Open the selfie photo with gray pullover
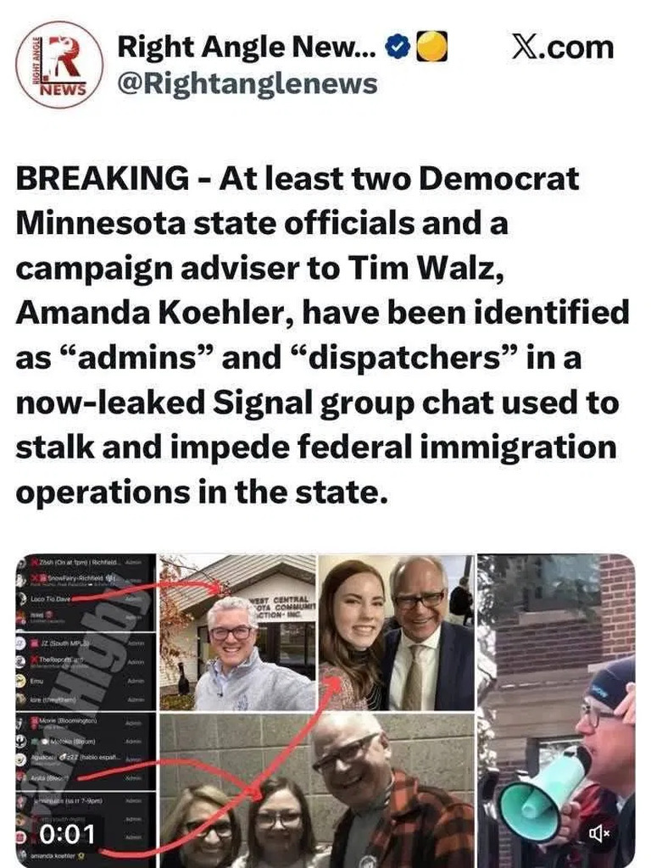Image resolution: width=651 pixels, height=868 pixels. (237, 632)
